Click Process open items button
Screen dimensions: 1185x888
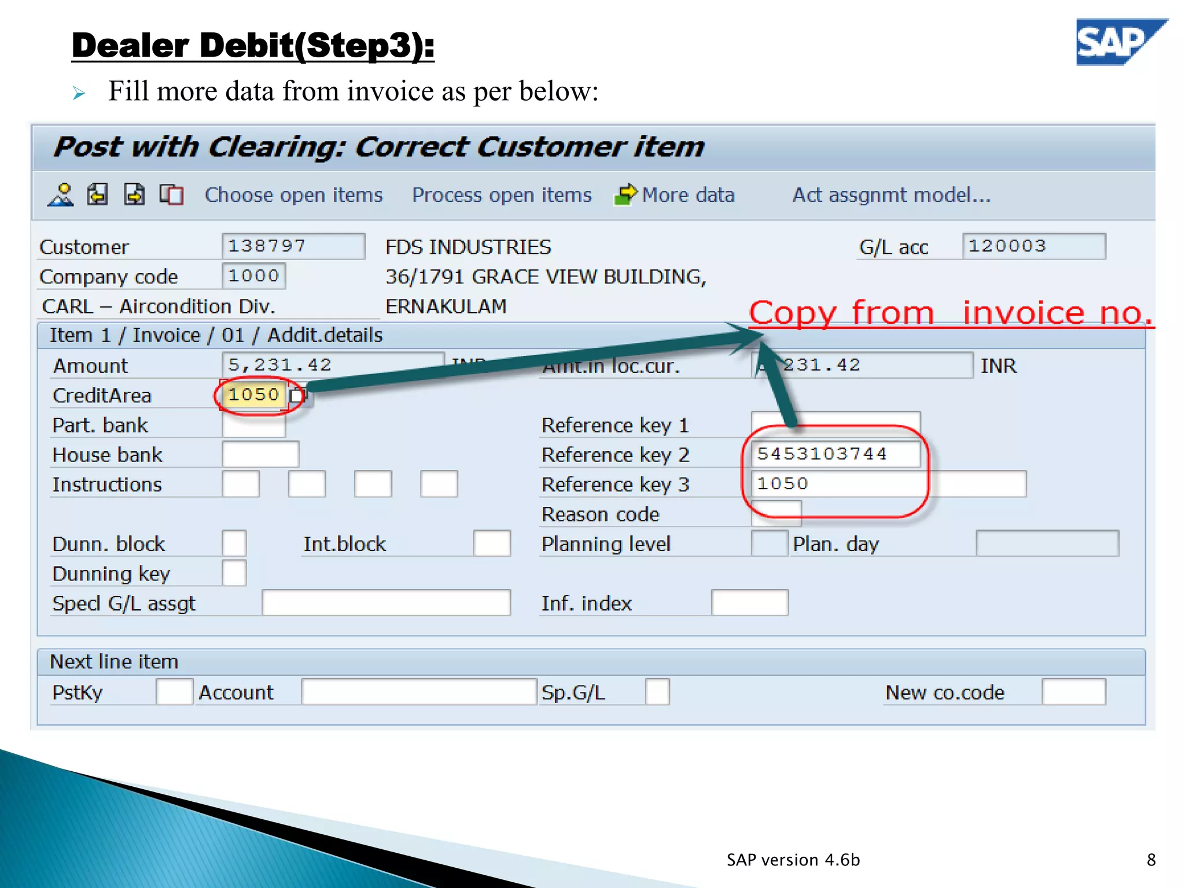[x=502, y=195]
